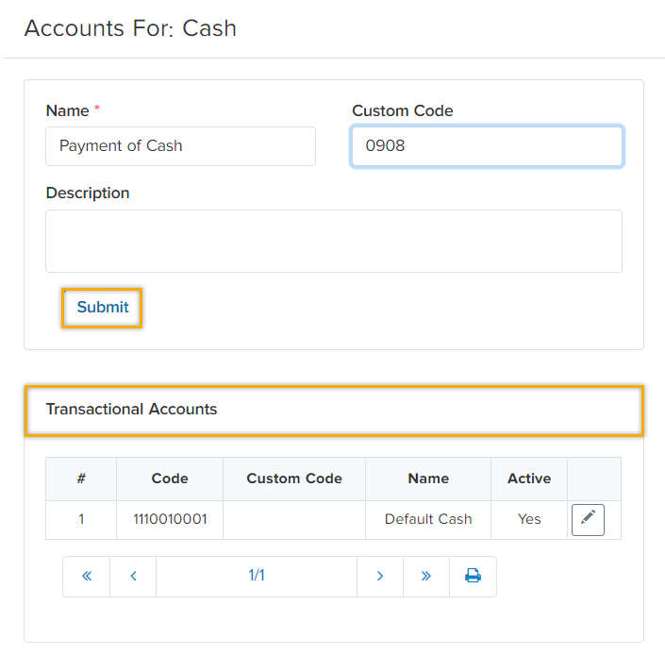Click the Custom Code column header in table
665x672 pixels.
click(x=294, y=479)
